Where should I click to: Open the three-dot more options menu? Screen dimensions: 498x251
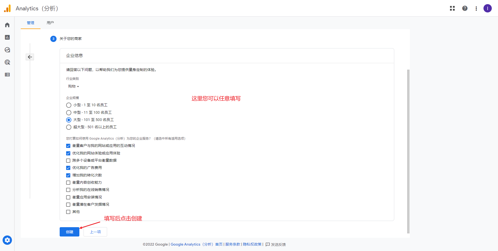(476, 9)
